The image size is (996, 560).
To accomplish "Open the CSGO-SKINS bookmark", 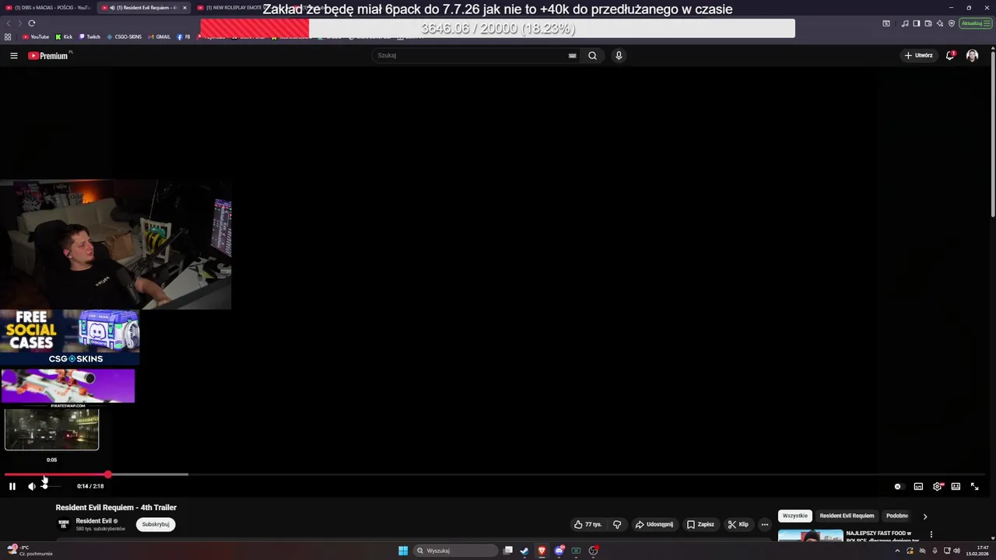I will point(124,37).
